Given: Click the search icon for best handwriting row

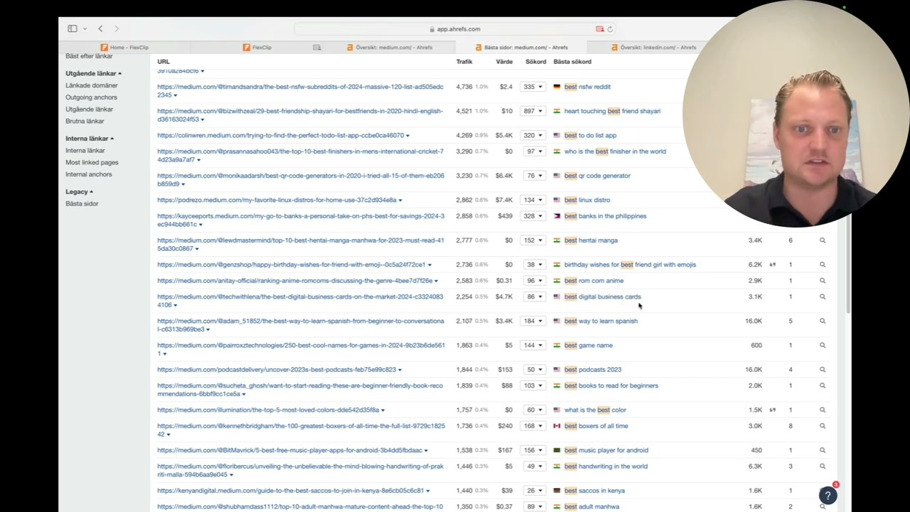Looking at the screenshot, I should (x=823, y=466).
